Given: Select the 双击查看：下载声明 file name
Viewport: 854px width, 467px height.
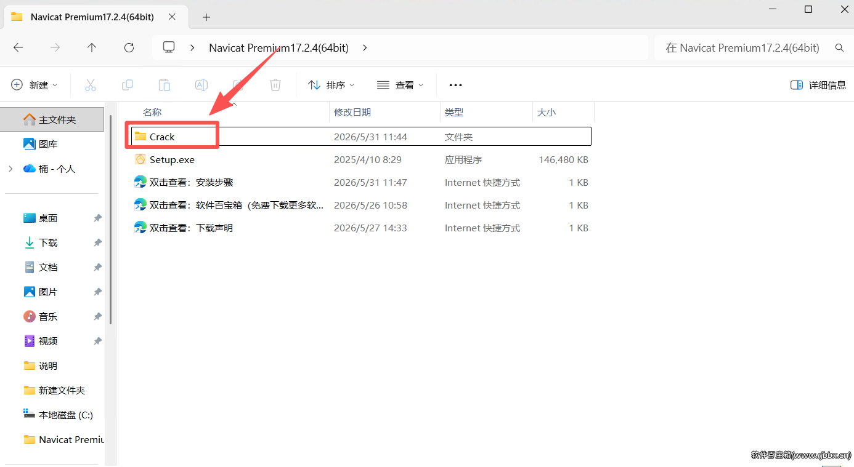Looking at the screenshot, I should (x=192, y=228).
